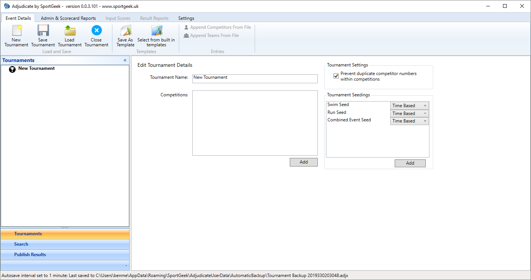Click into the Tournament Name field
The height and width of the screenshot is (280, 531).
pos(255,78)
